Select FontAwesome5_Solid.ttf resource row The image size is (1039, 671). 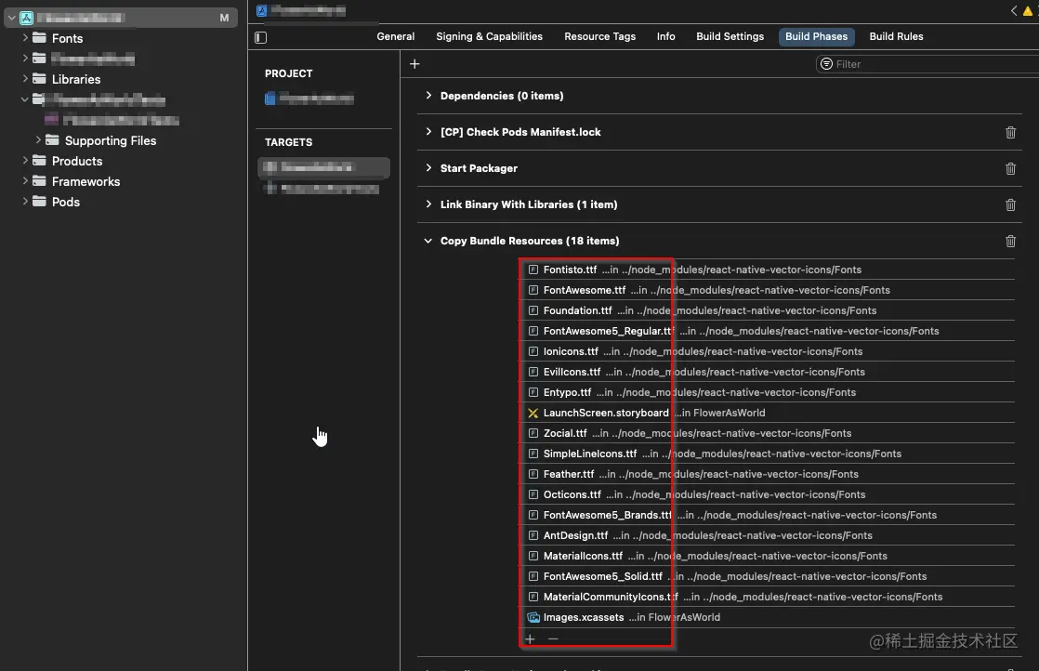pos(769,576)
